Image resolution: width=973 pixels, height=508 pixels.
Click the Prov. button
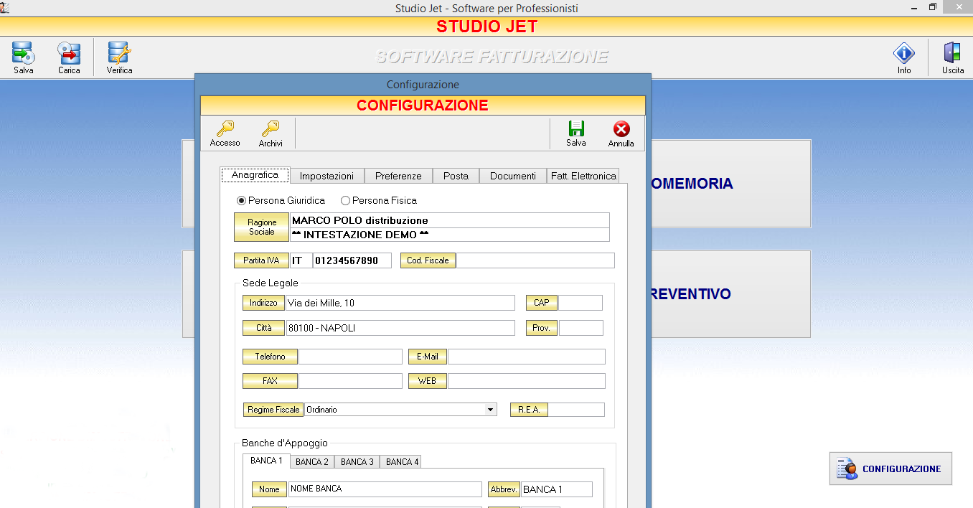coord(542,328)
